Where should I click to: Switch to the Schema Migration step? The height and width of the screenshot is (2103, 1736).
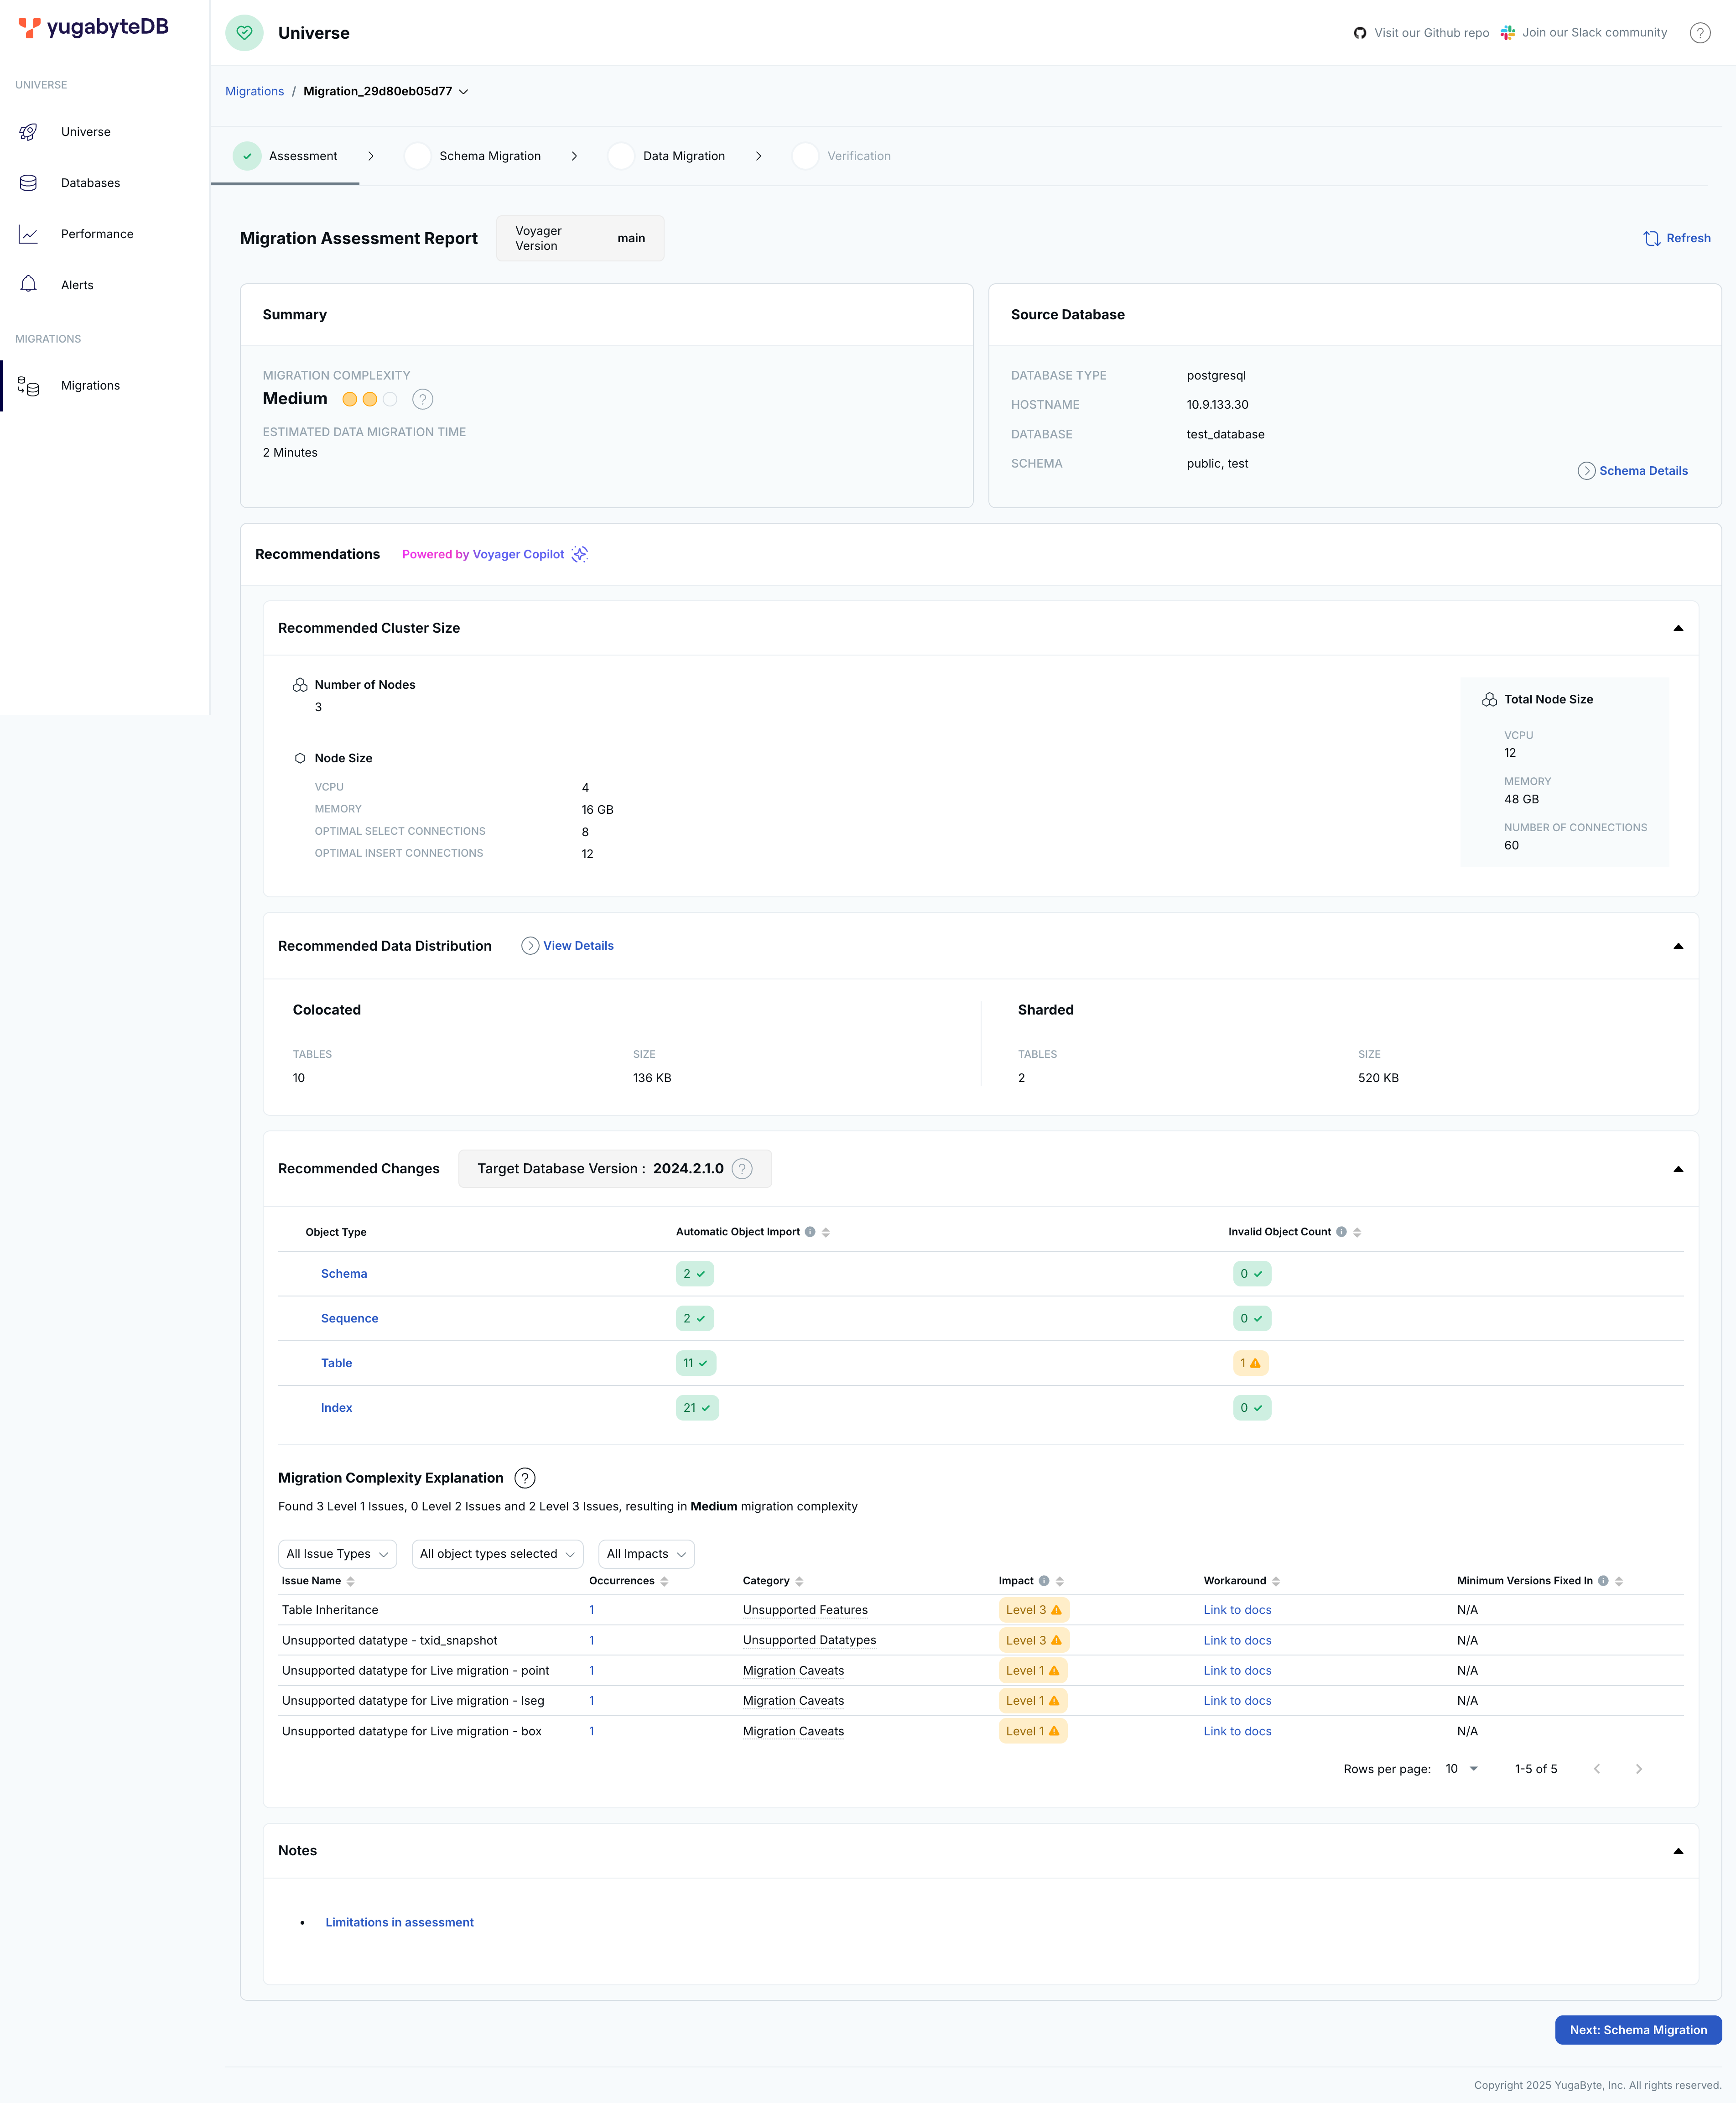click(489, 156)
